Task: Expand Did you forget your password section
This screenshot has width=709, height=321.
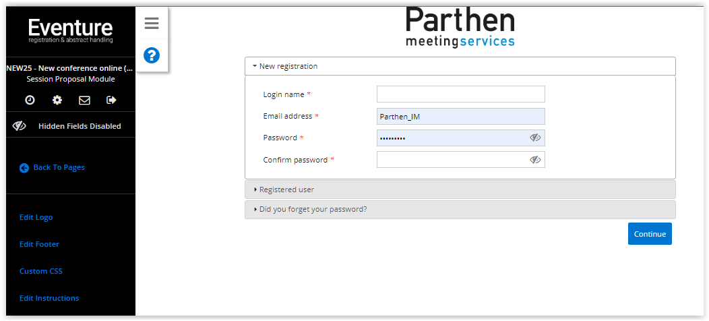Action: pos(460,210)
